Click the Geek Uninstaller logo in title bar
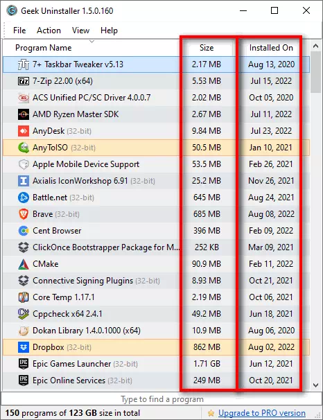Screen dimensions: 323x420 pyautogui.click(x=12, y=10)
